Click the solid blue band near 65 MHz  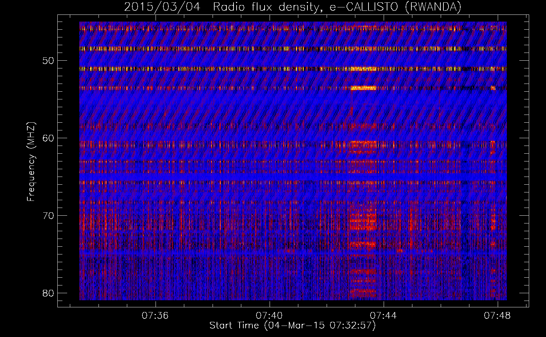[x=293, y=177]
